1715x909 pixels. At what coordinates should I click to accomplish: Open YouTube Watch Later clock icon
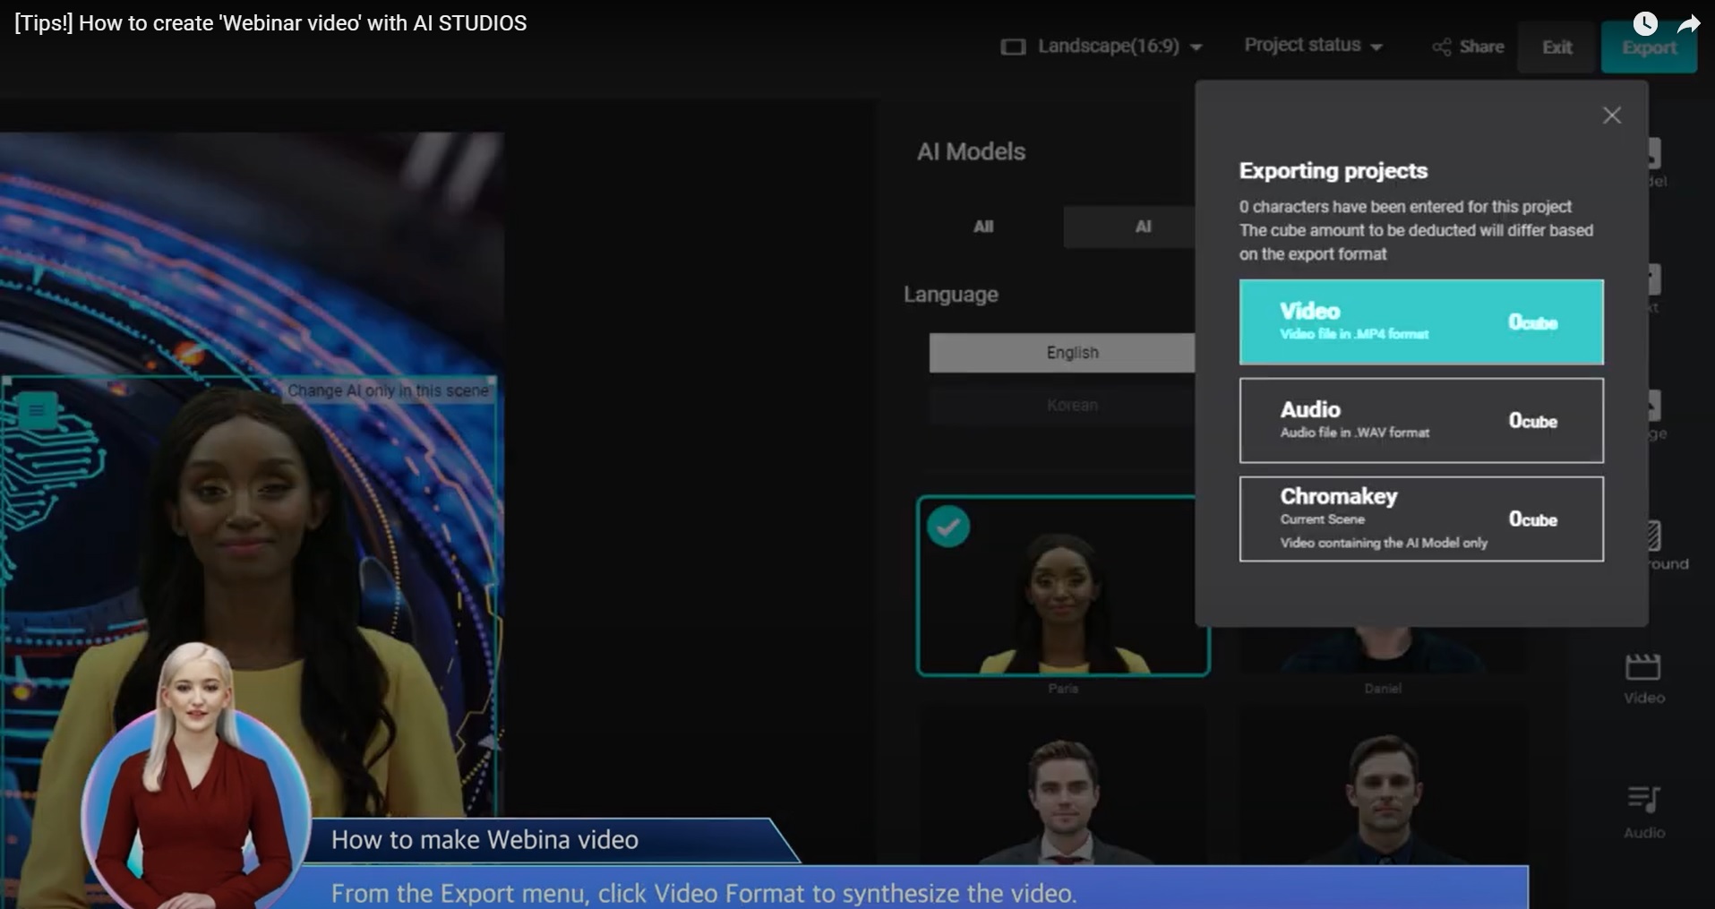1645,23
